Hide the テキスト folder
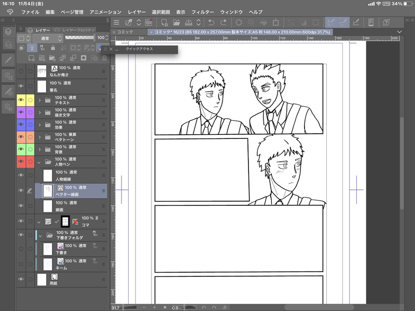The width and height of the screenshot is (415, 311). [21, 100]
